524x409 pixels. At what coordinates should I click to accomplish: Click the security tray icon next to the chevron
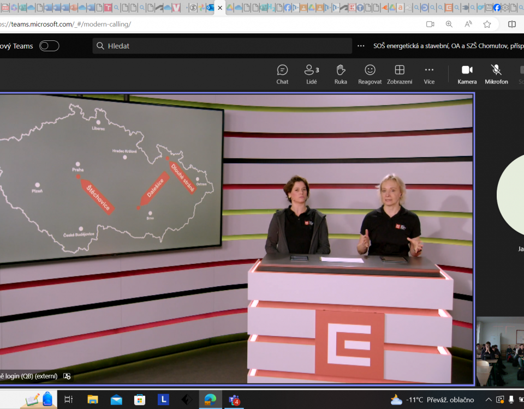click(500, 399)
